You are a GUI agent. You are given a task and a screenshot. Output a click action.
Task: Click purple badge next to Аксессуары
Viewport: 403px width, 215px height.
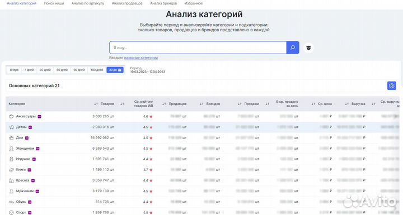39,117
